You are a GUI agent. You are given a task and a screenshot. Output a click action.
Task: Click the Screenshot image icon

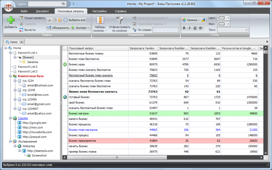click(x=29, y=155)
